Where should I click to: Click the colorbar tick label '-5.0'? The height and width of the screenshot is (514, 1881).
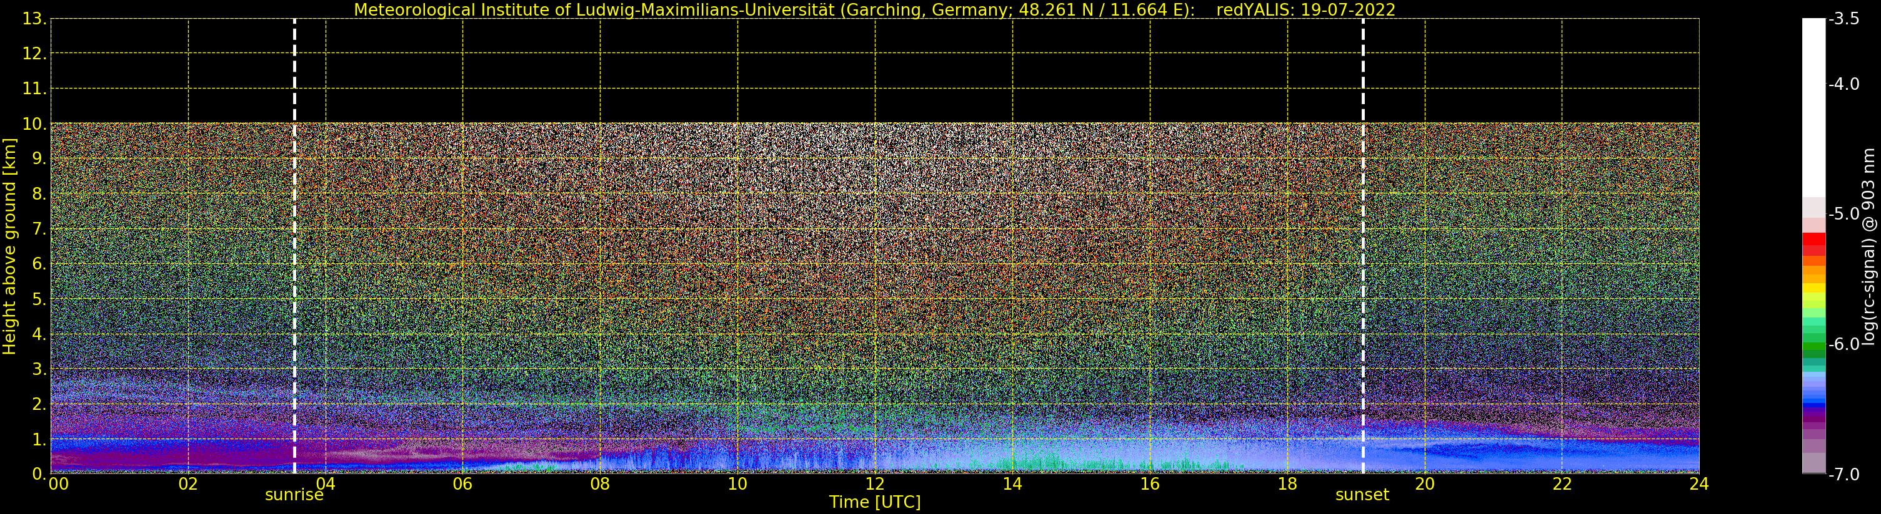click(x=1844, y=213)
